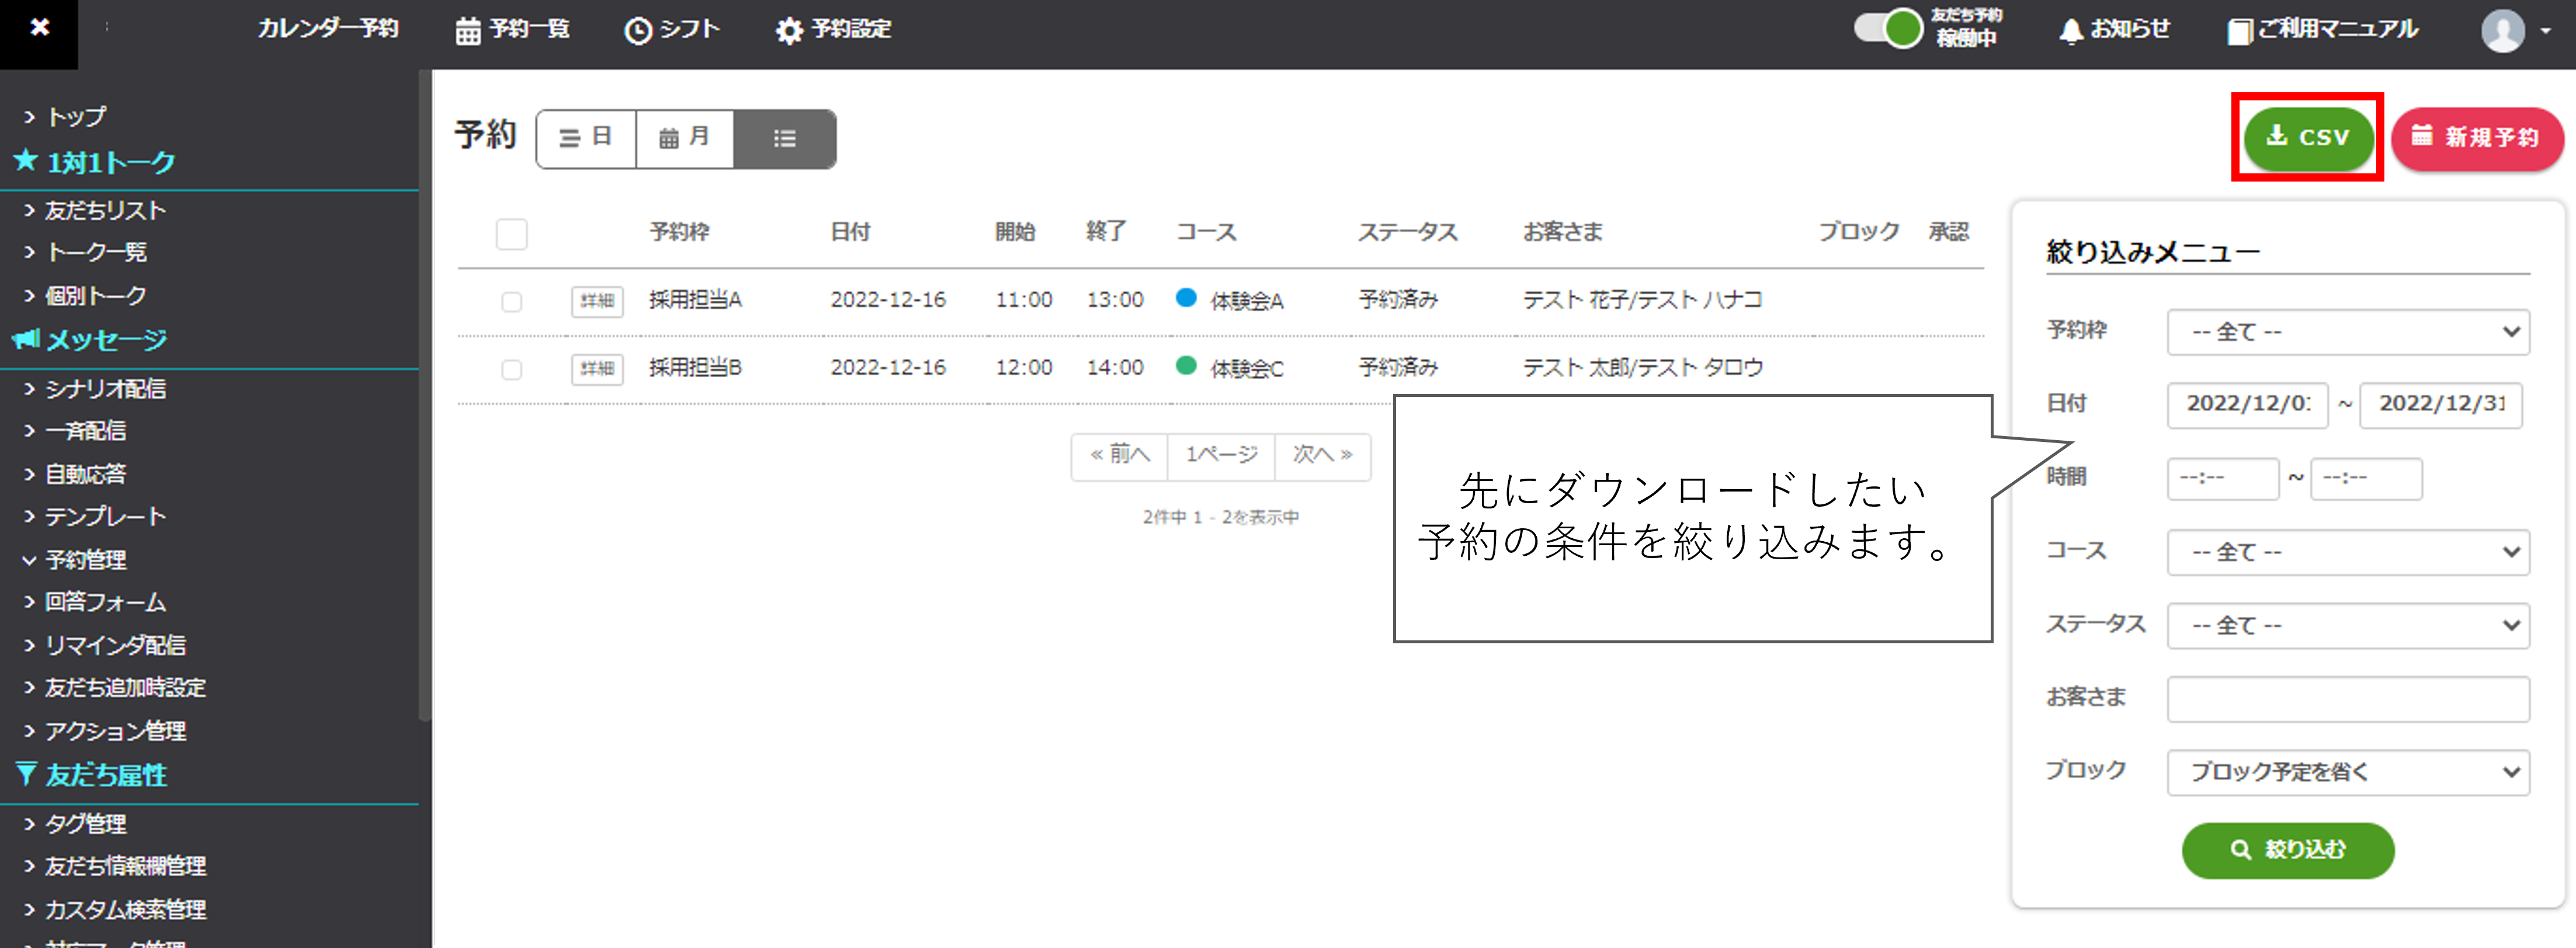Image resolution: width=2576 pixels, height=948 pixels.
Task: Click the 絞り込む search button
Action: coord(2288,850)
